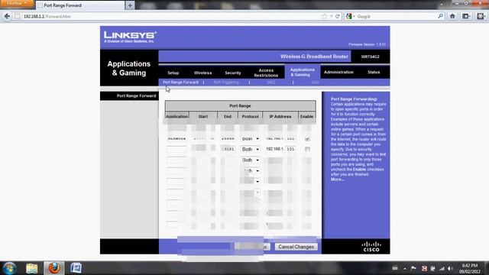Click the network signal tray icon
The height and width of the screenshot is (275, 489).
(442, 268)
